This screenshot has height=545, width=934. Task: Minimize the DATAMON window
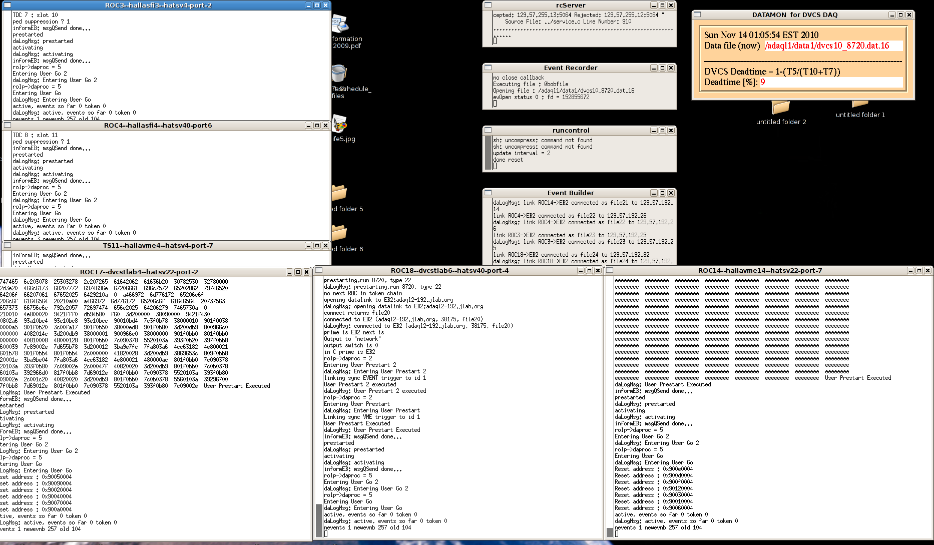(x=892, y=15)
